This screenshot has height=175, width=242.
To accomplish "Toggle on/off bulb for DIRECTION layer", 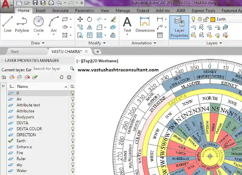I will tap(73, 135).
